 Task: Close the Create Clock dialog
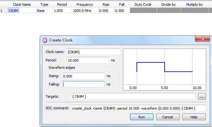[202, 39]
